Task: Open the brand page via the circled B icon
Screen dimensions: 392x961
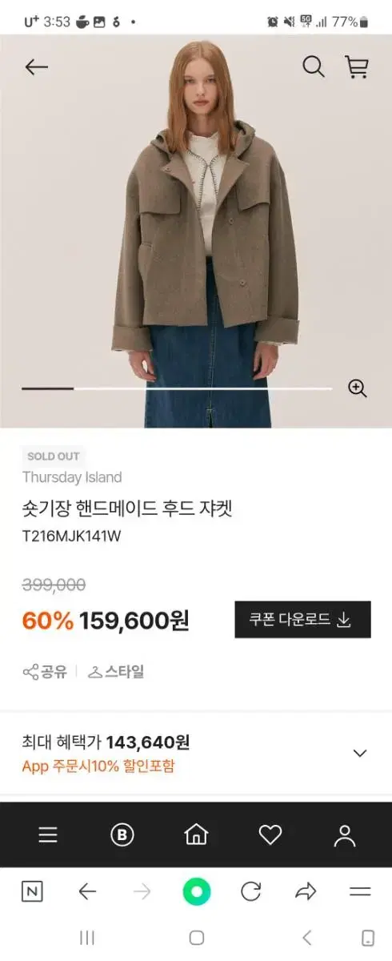Action: [122, 835]
